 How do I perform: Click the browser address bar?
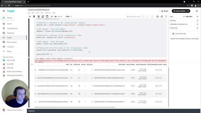[99, 6]
